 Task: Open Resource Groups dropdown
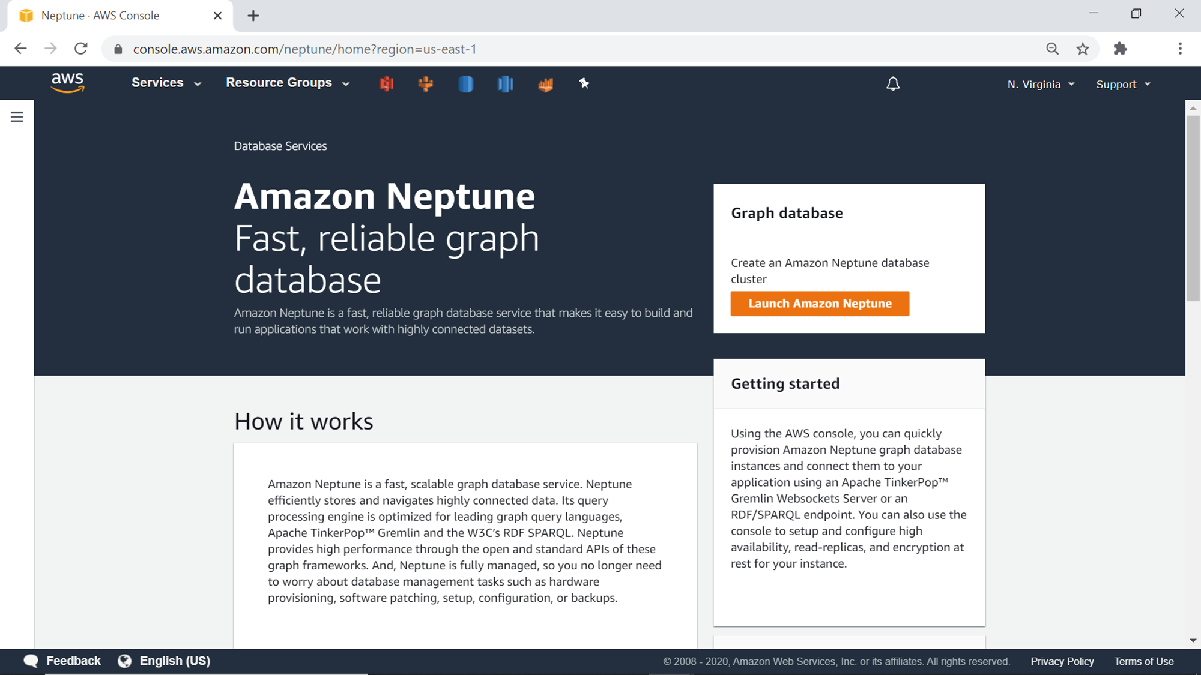click(287, 83)
